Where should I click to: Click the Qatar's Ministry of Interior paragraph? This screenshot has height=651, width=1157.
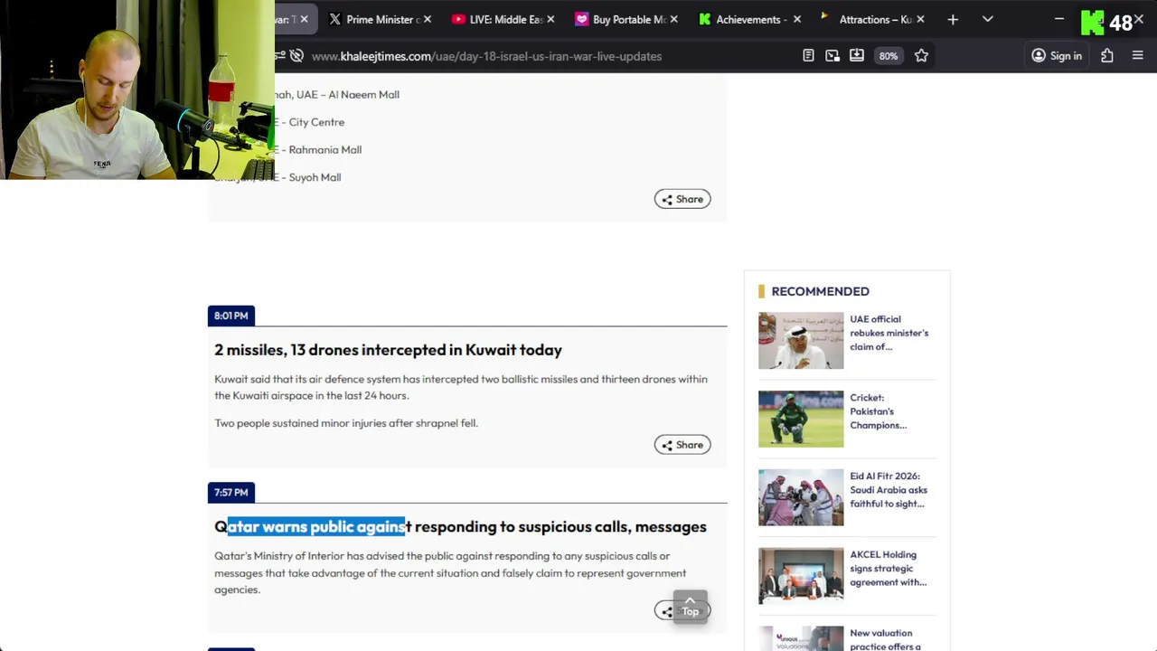(x=450, y=572)
